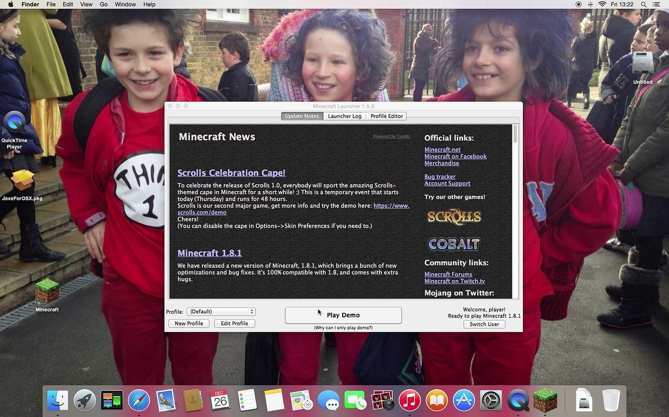Screen dimensions: 669x417
Task: Click Switch User button
Action: pyautogui.click(x=484, y=324)
